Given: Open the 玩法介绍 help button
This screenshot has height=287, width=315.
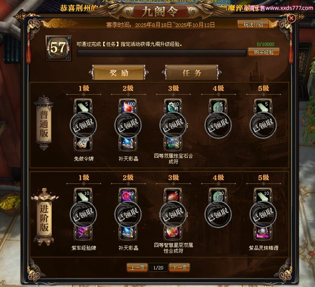Looking at the screenshot, I should click(253, 25).
